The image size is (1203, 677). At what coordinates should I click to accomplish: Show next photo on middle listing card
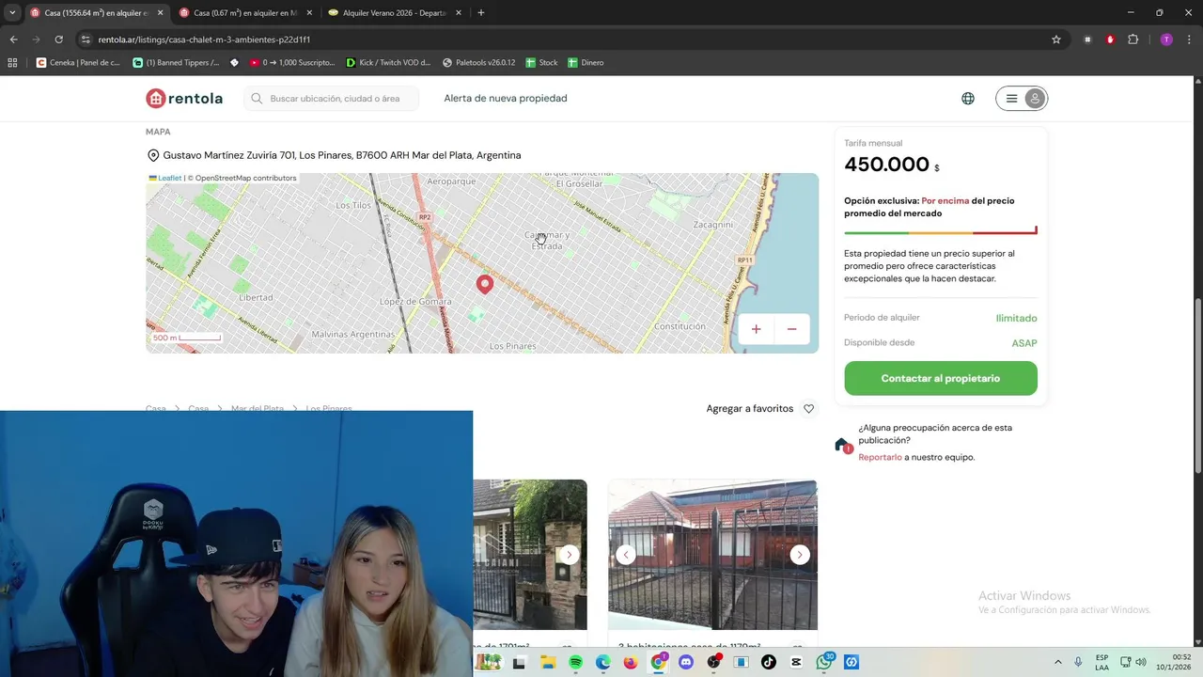click(x=570, y=555)
